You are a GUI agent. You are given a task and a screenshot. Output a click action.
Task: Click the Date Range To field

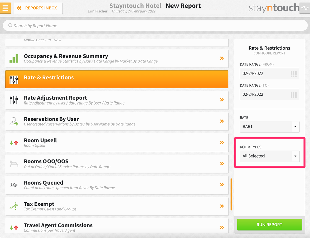click(269, 95)
